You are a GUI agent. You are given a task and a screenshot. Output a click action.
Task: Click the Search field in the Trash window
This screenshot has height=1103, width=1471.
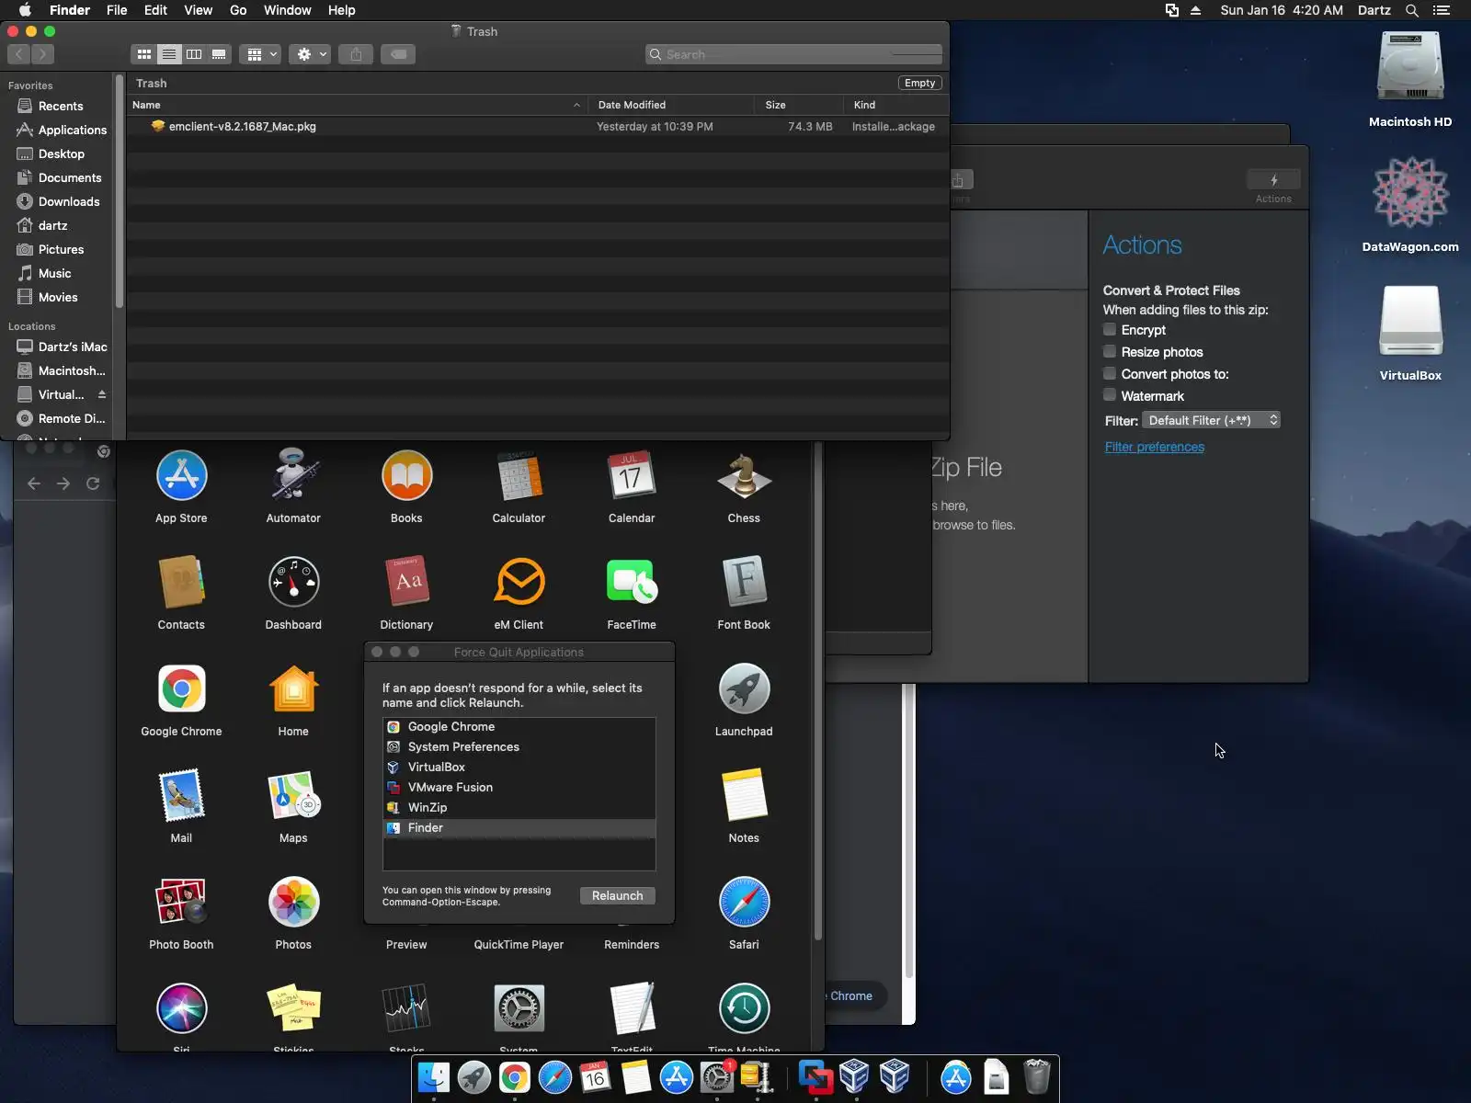794,54
